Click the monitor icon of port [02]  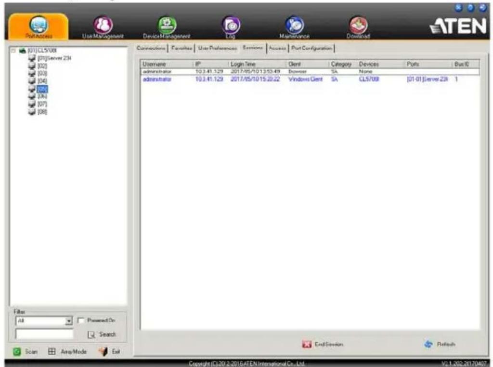click(x=32, y=66)
